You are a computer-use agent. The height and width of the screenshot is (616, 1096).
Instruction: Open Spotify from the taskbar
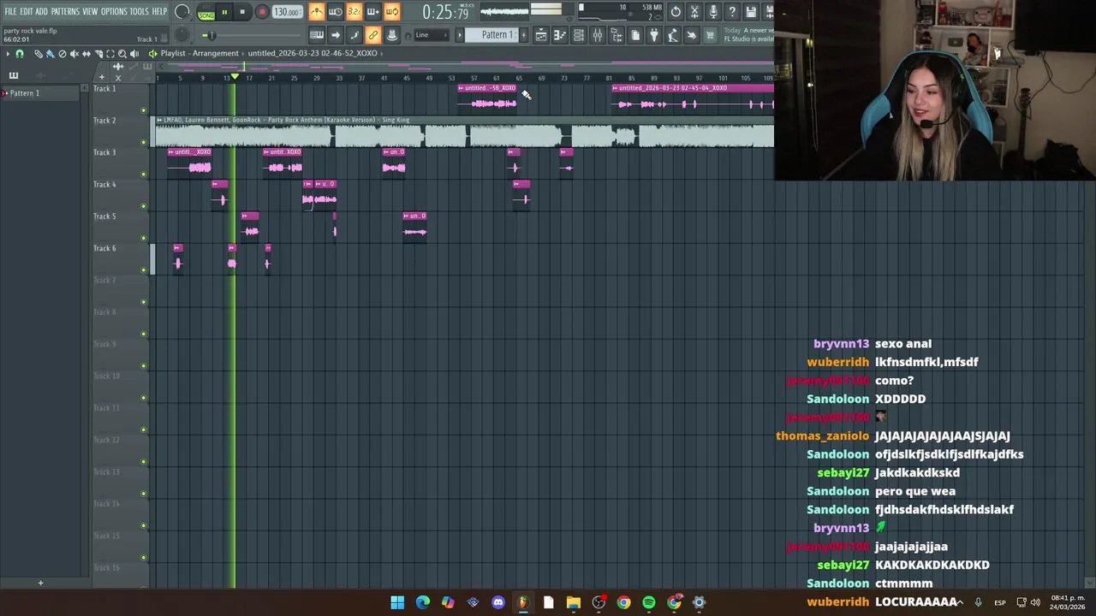649,602
